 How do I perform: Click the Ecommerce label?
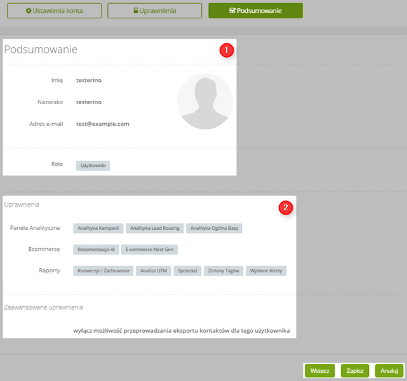tap(44, 249)
